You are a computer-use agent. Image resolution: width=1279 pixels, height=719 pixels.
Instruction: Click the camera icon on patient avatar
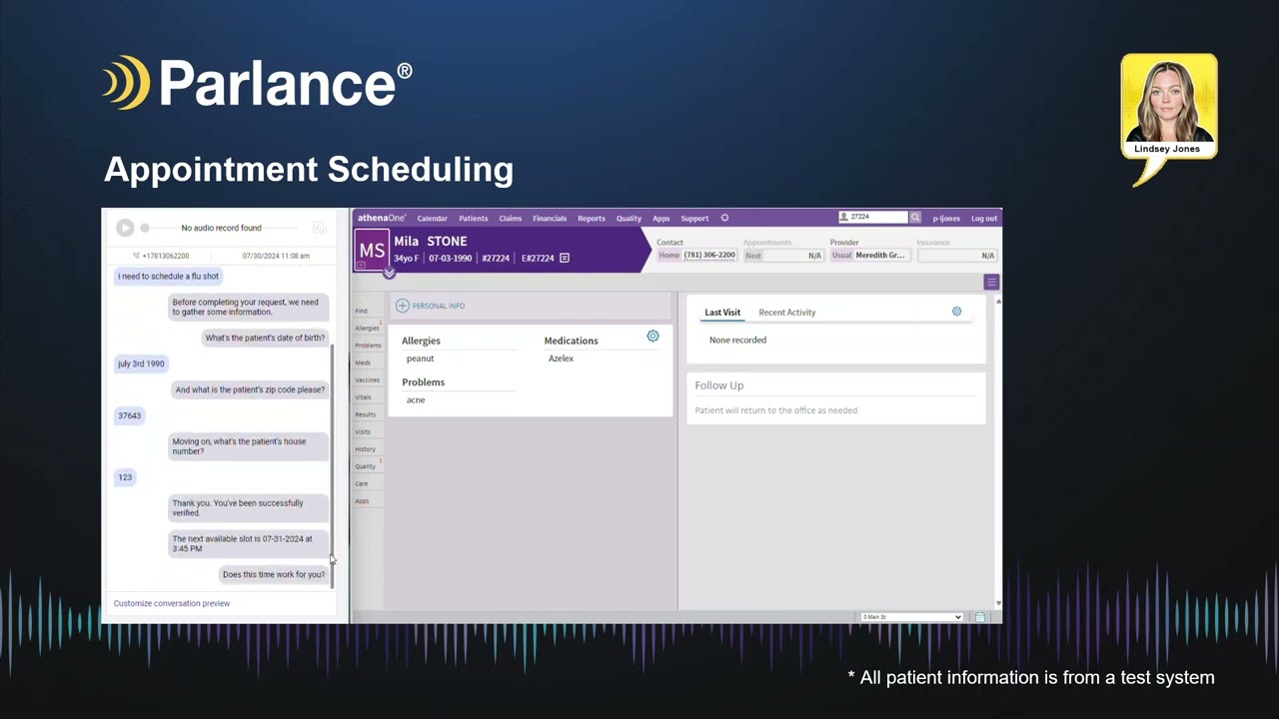(362, 265)
